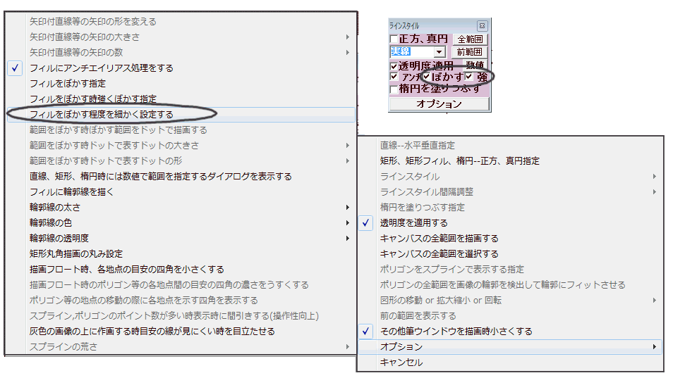
Task: Toggle the 正方、真円 checkbox
Action: point(394,39)
